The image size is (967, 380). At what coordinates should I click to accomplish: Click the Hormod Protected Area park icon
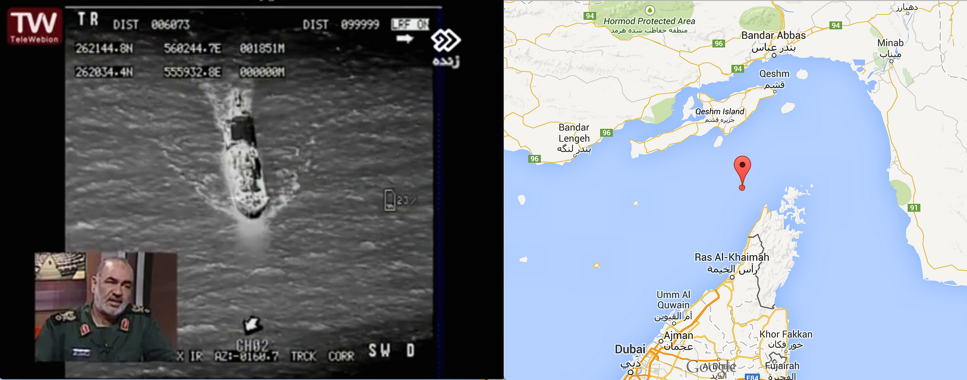coord(650,10)
